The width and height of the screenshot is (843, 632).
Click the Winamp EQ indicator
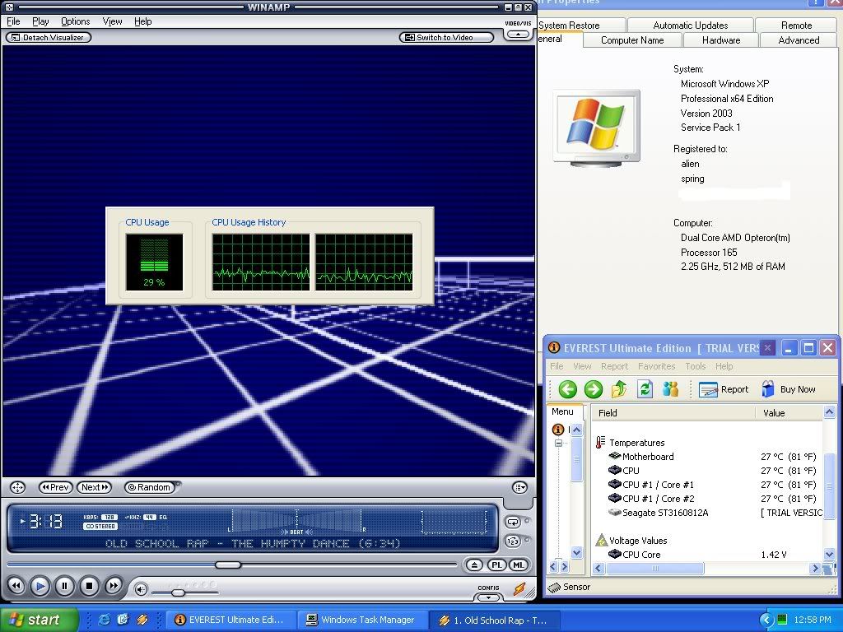(163, 517)
